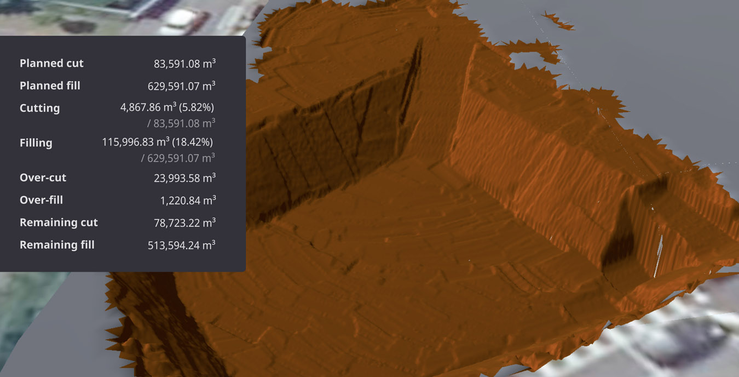This screenshot has height=377, width=739.
Task: Click the grey cutting total / 83,591.08 m³
Action: coord(181,123)
